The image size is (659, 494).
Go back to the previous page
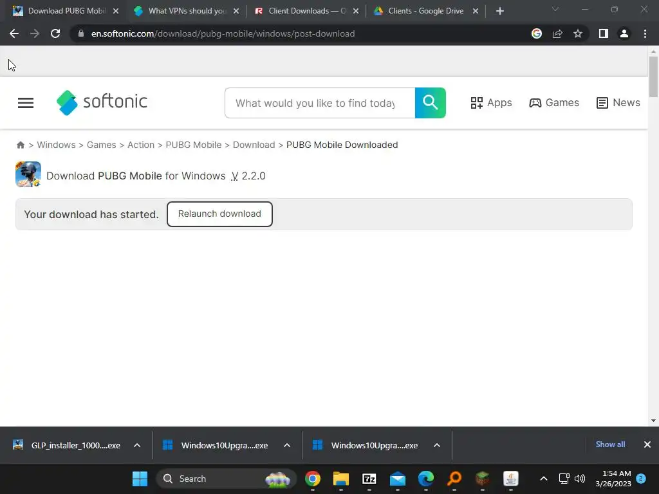click(14, 33)
